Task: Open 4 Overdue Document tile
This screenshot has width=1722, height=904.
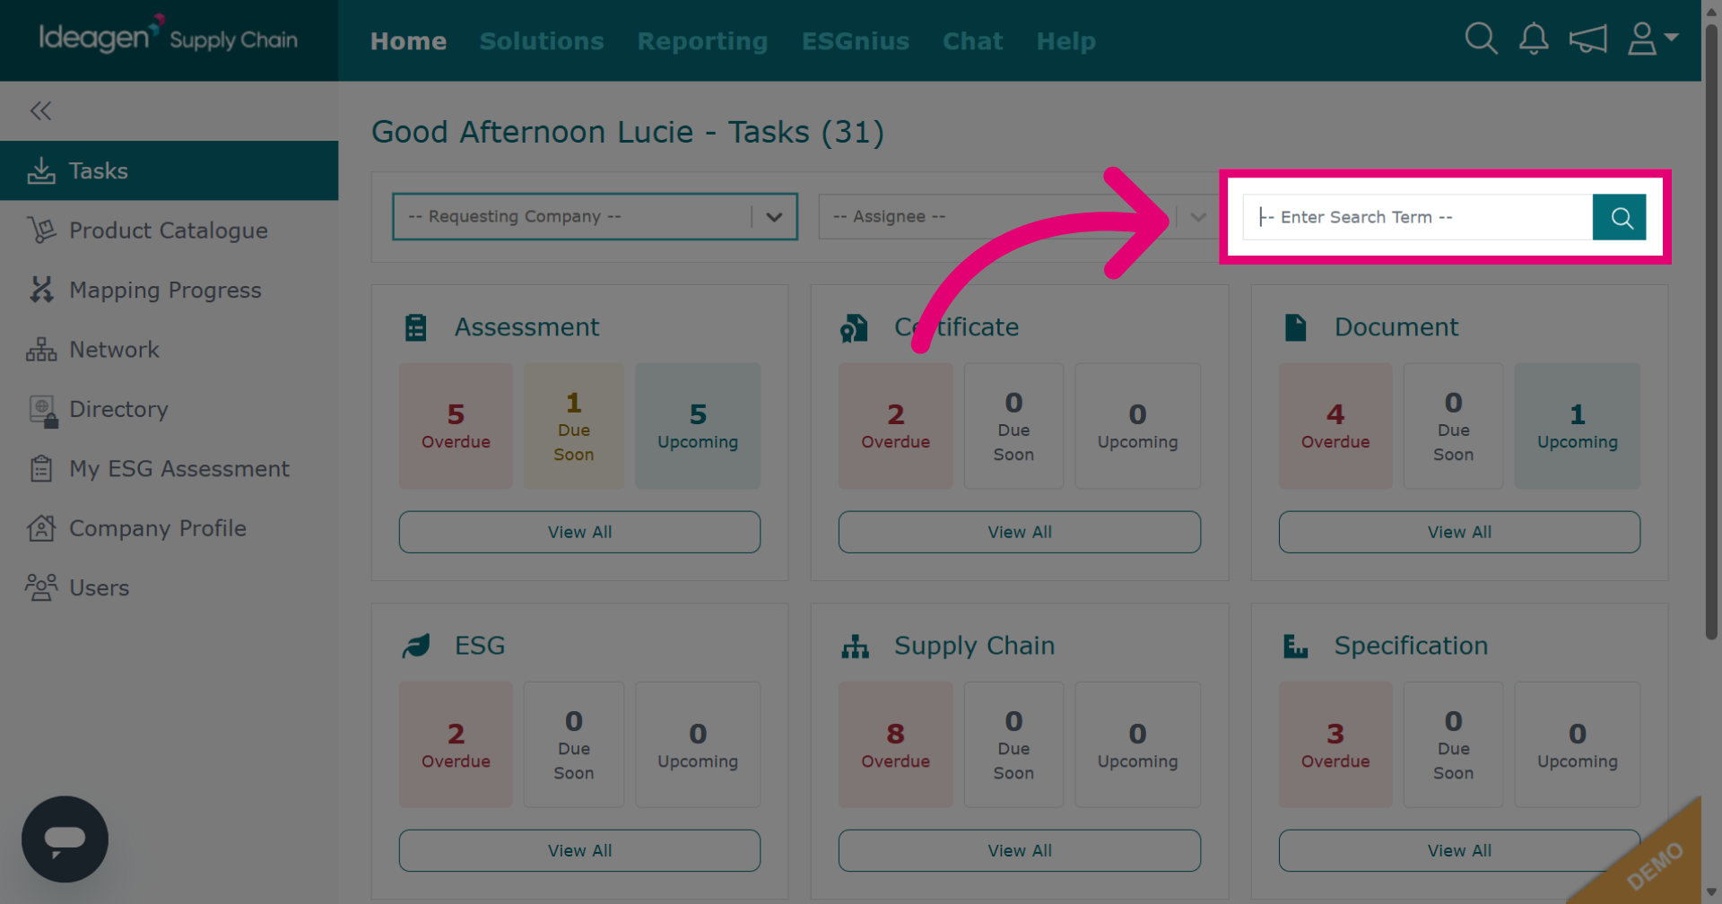Action: (1335, 426)
